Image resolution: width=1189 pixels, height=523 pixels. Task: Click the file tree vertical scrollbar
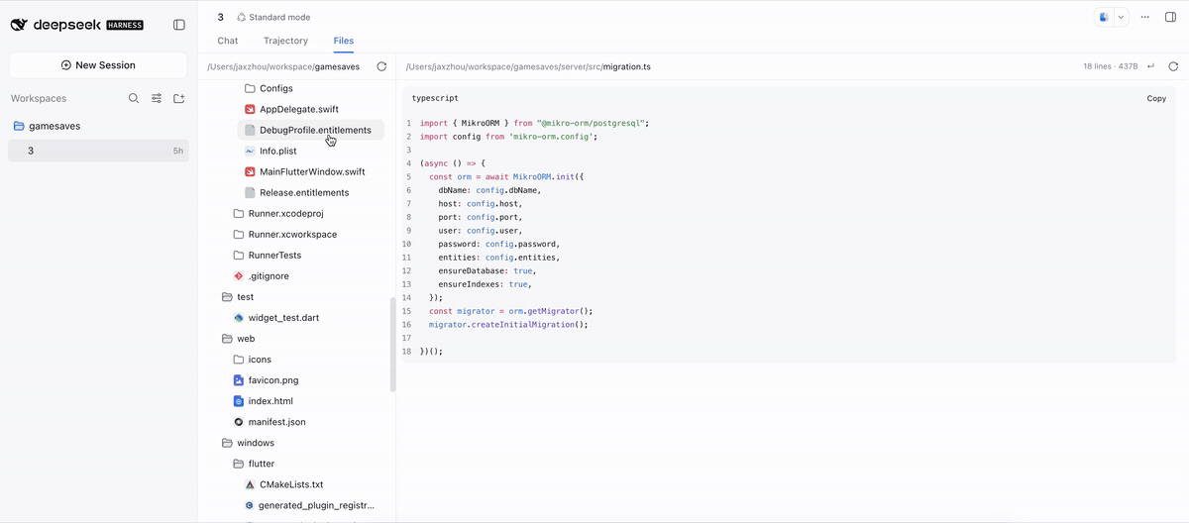[392, 345]
